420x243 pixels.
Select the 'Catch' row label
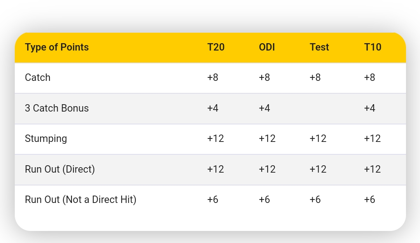click(x=38, y=77)
